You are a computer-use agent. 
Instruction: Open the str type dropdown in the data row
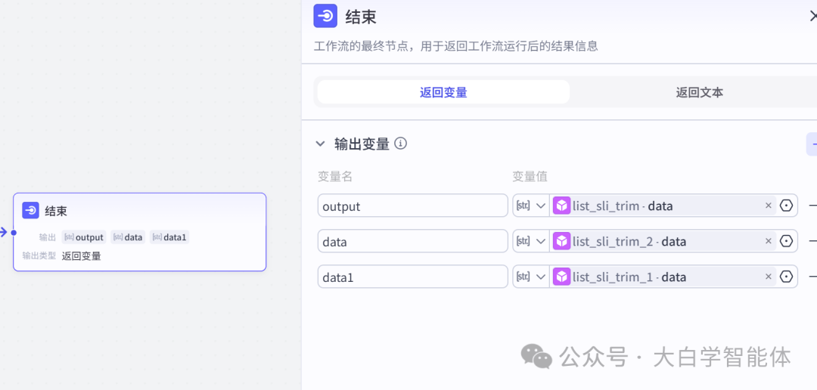pyautogui.click(x=531, y=241)
